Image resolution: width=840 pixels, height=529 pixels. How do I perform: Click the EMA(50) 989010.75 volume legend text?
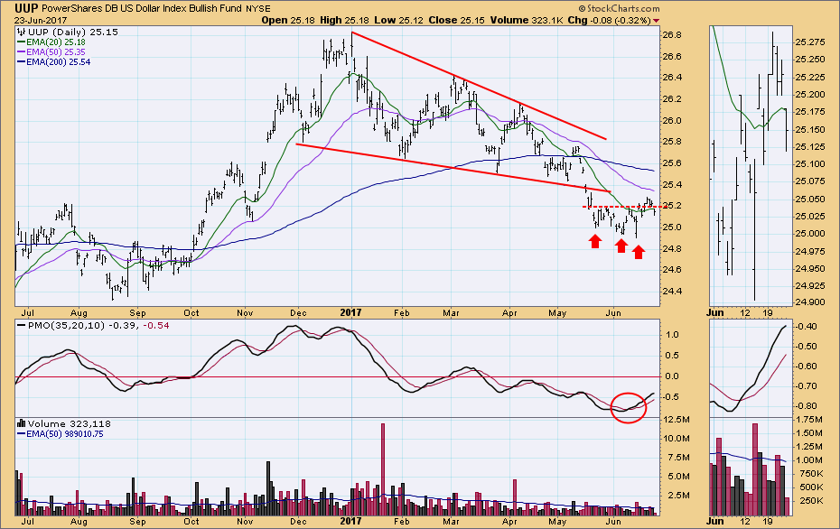65,433
